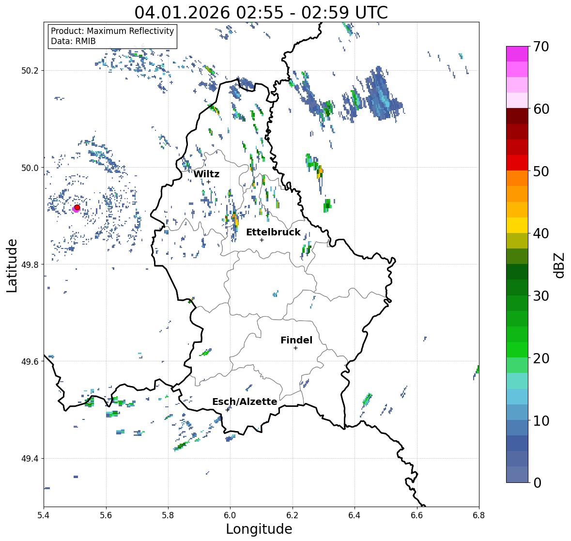The width and height of the screenshot is (571, 541).
Task: Click the bright red colorbar segment
Action: [x=517, y=163]
